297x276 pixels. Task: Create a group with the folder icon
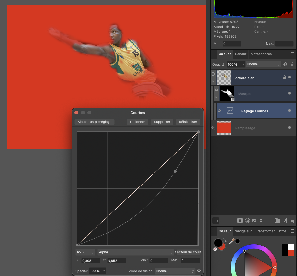(x=277, y=221)
